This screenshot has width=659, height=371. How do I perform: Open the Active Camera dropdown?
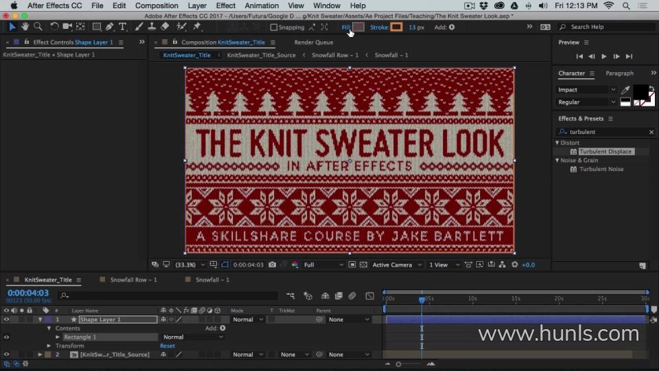(397, 265)
